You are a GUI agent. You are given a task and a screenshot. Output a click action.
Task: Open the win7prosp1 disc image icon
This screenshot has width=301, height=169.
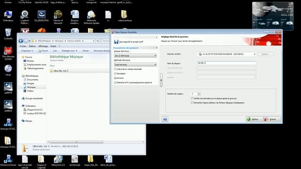pyautogui.click(x=75, y=161)
